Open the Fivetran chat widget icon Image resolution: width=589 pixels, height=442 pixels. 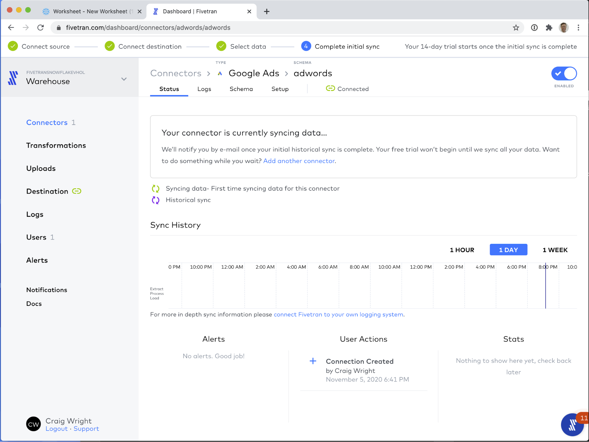coord(572,425)
